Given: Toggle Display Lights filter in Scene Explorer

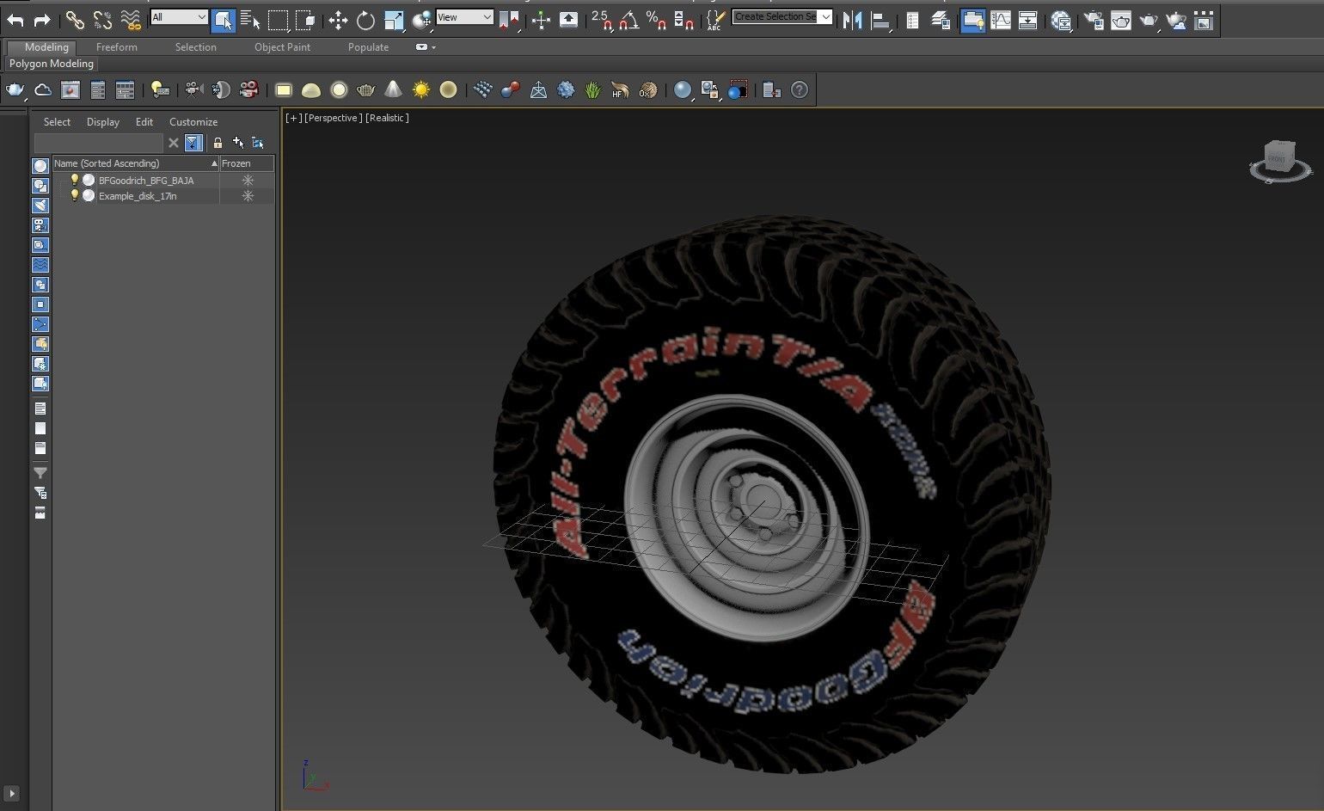Looking at the screenshot, I should (x=40, y=206).
